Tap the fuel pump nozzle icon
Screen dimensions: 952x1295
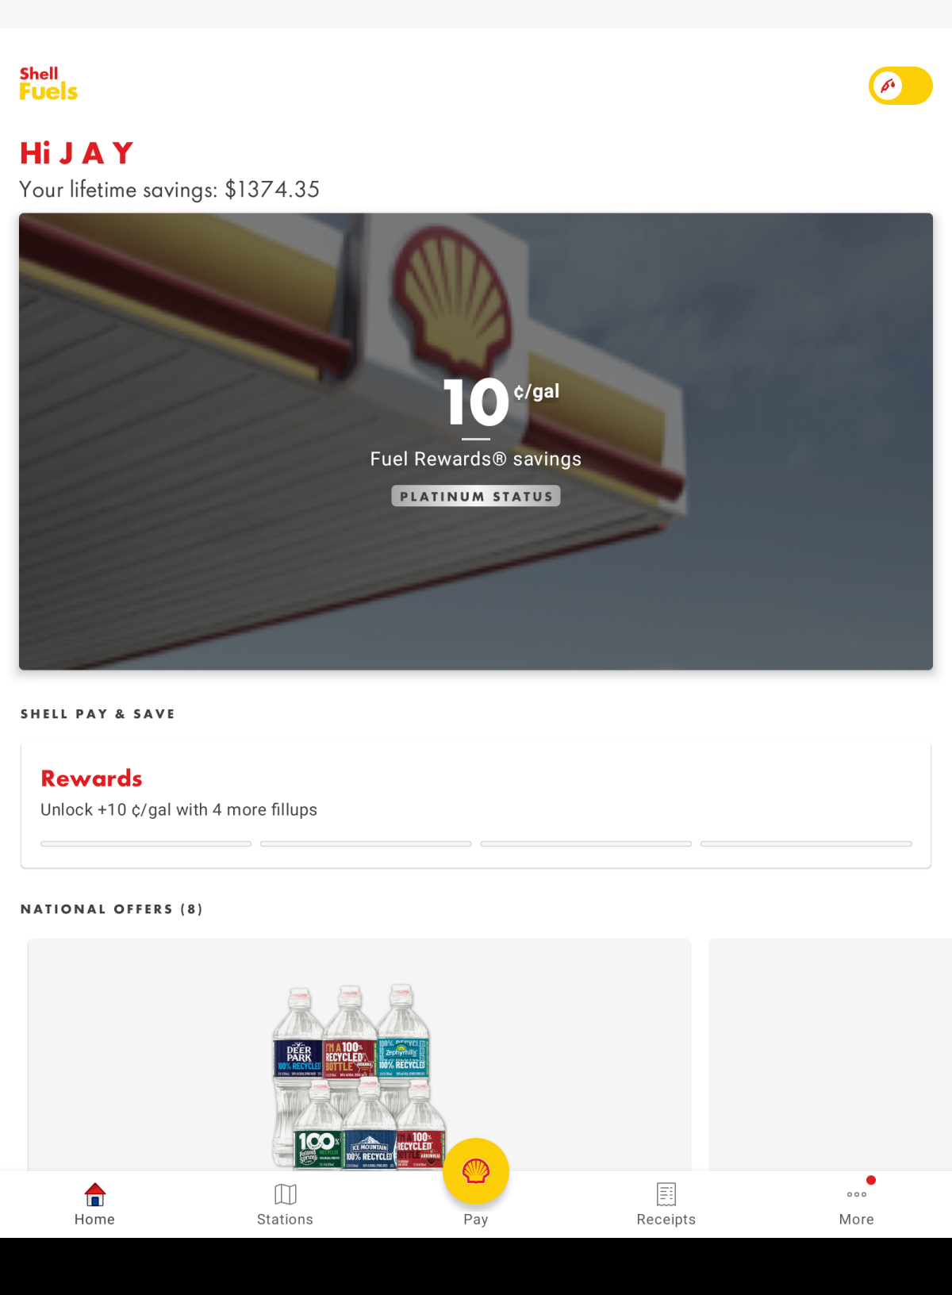[x=889, y=86]
